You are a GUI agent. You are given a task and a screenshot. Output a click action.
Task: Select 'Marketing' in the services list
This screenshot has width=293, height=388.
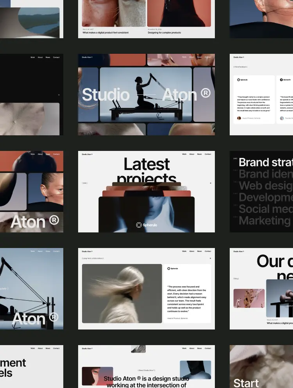[x=264, y=220]
